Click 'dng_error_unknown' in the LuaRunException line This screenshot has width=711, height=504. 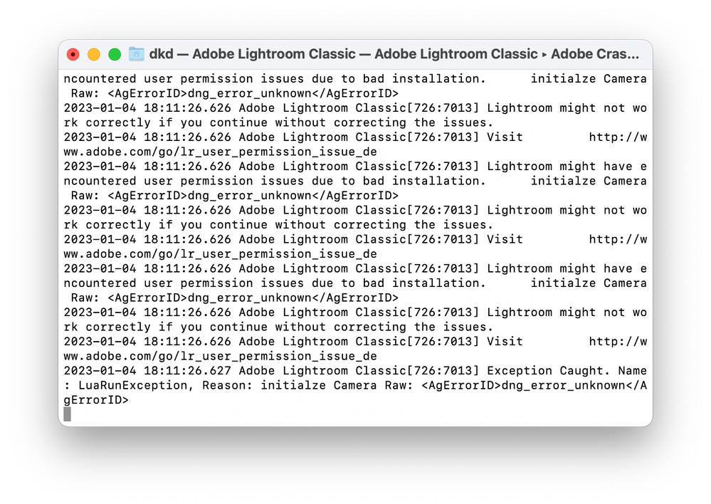(563, 385)
